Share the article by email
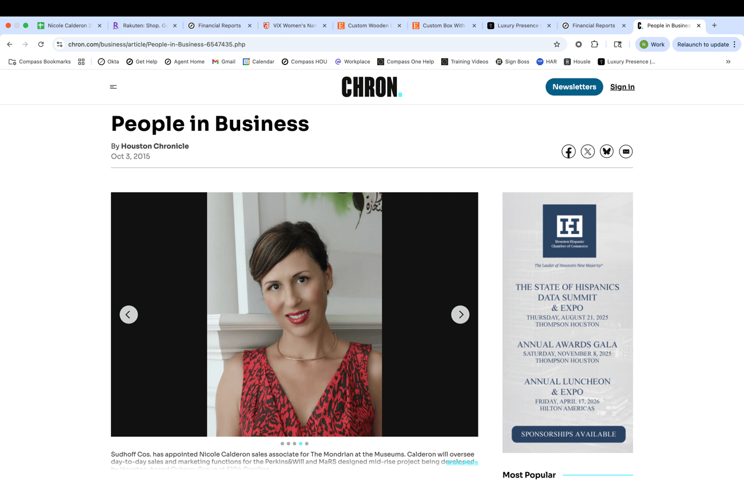 [626, 152]
